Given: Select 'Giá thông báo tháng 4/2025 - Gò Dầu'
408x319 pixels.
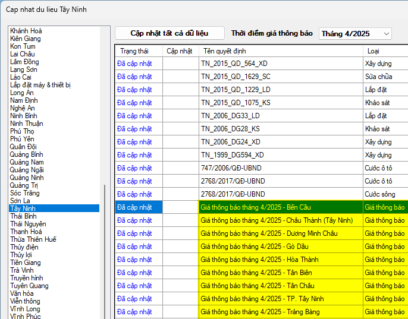Looking at the screenshot, I should pyautogui.click(x=281, y=247).
